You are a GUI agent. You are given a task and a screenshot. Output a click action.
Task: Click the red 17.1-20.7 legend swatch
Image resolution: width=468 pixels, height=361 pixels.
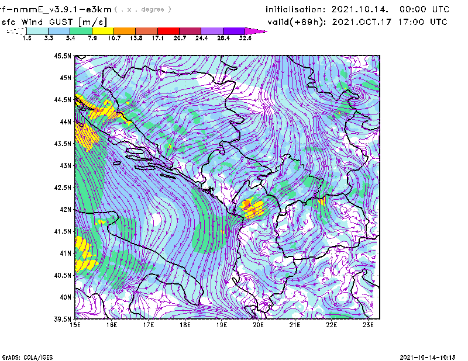(168, 31)
